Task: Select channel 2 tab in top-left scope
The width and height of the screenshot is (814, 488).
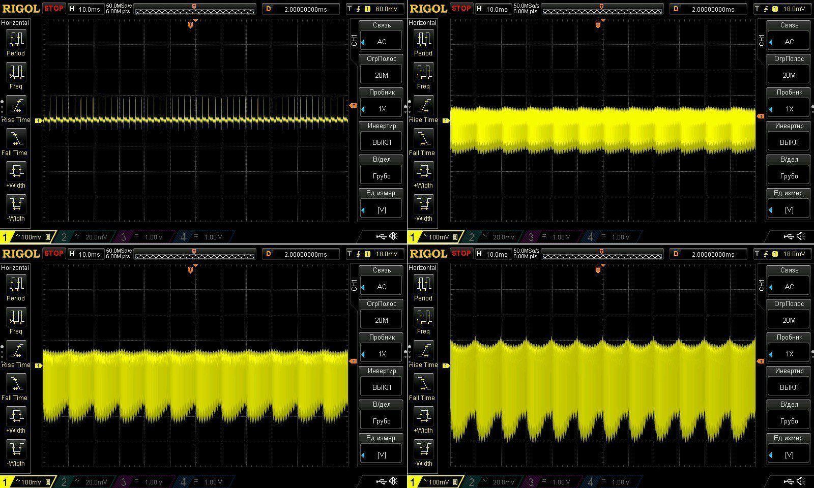Action: point(84,237)
